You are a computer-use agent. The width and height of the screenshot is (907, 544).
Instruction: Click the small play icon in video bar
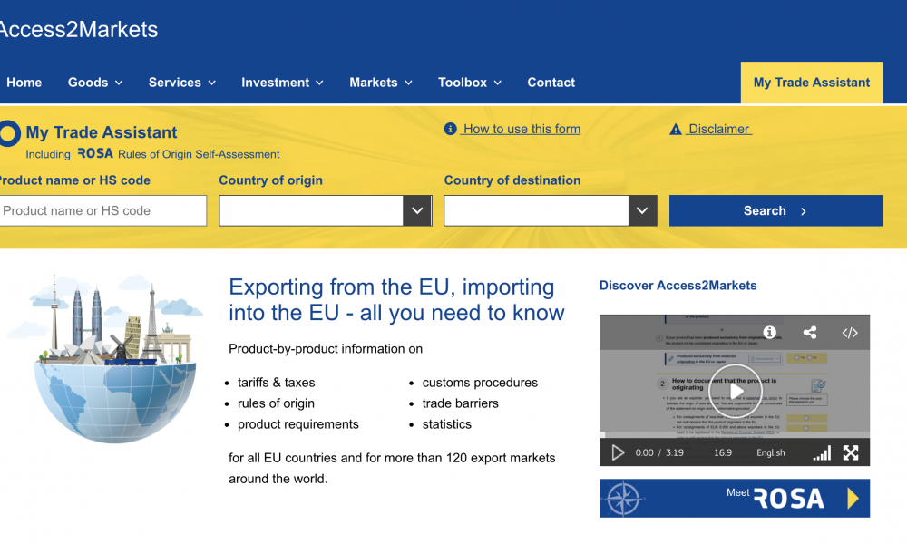click(618, 452)
